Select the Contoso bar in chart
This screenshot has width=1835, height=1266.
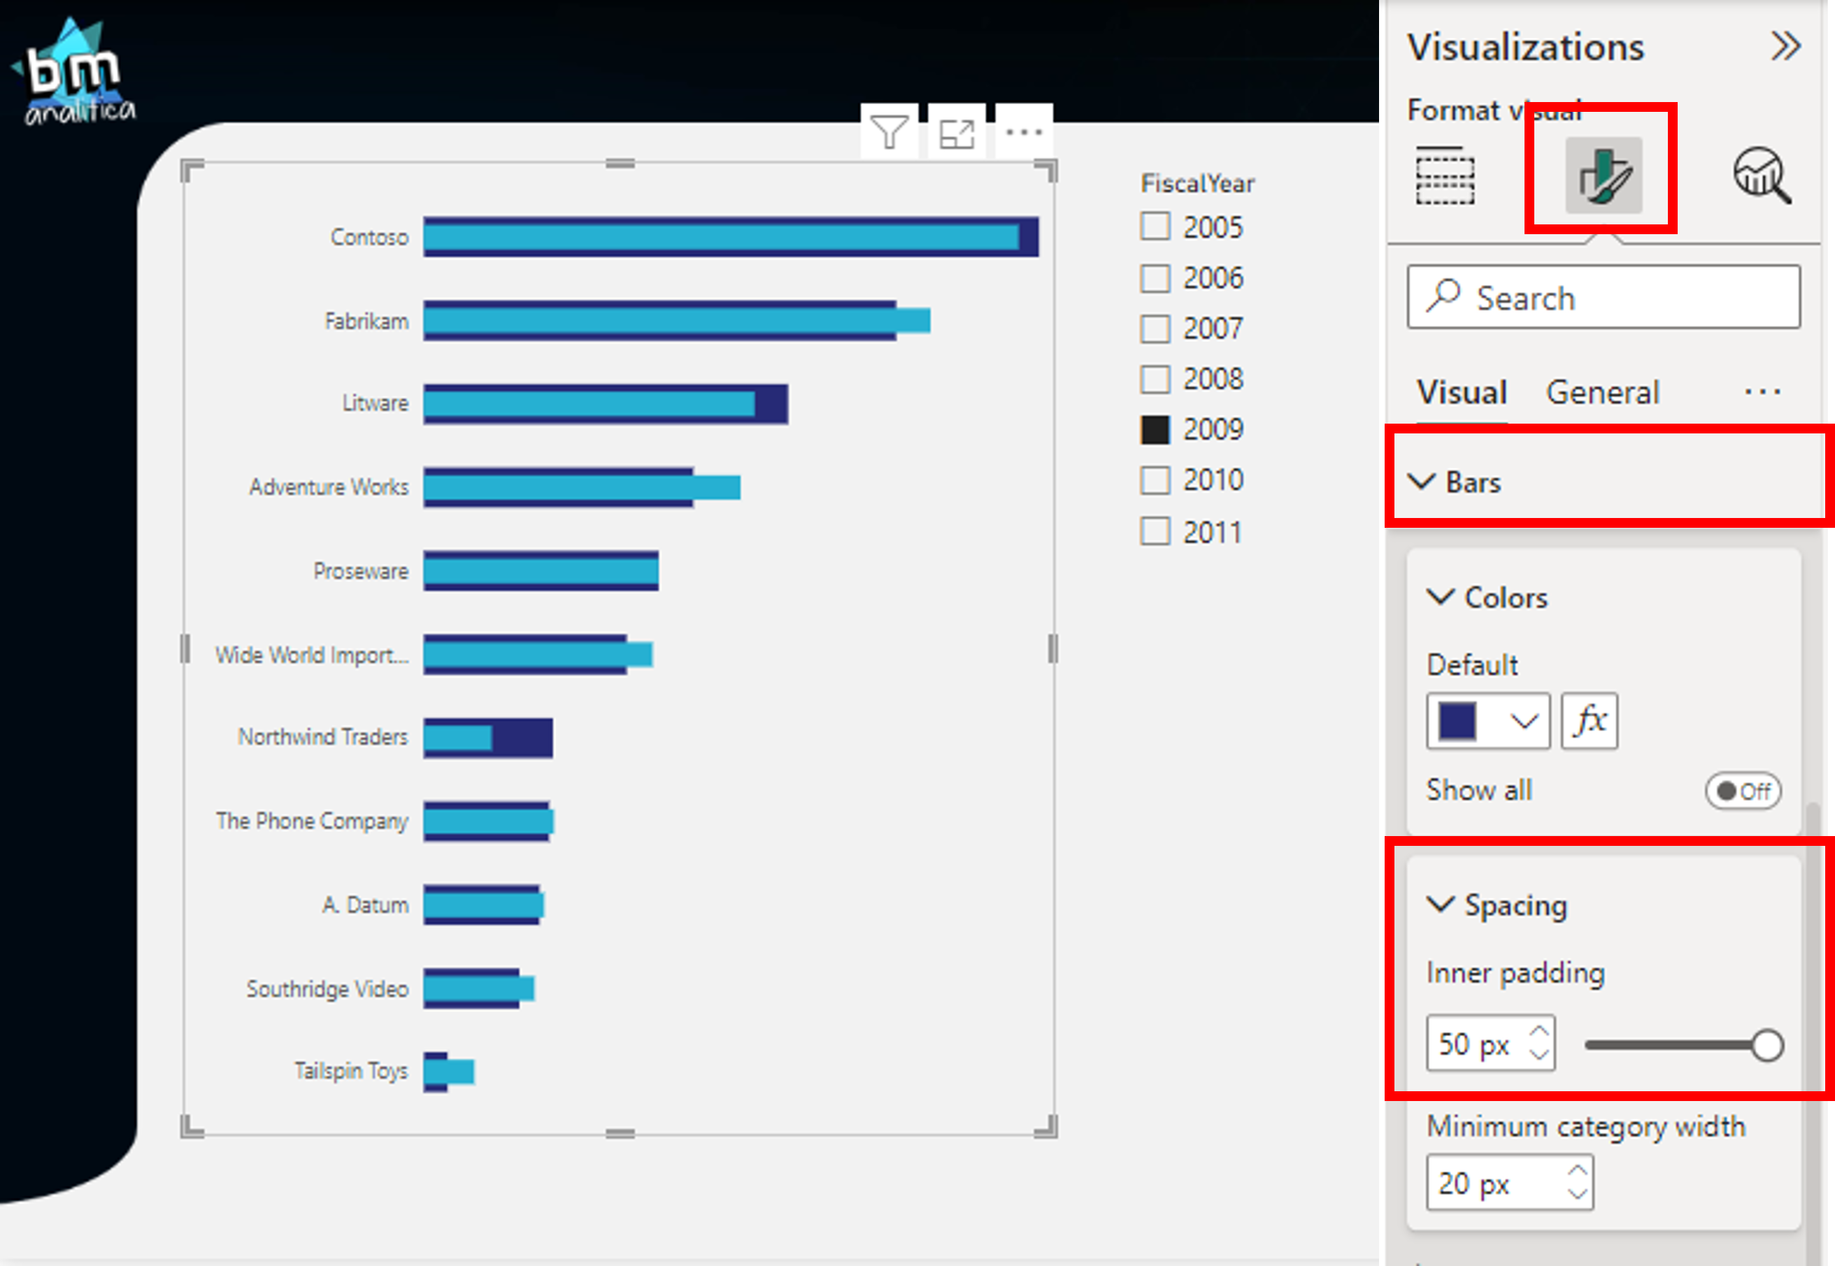(730, 236)
